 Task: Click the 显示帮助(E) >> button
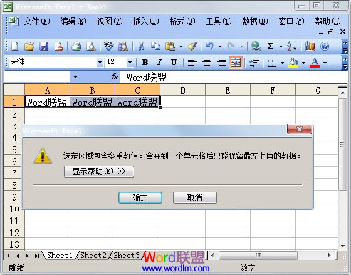99,171
